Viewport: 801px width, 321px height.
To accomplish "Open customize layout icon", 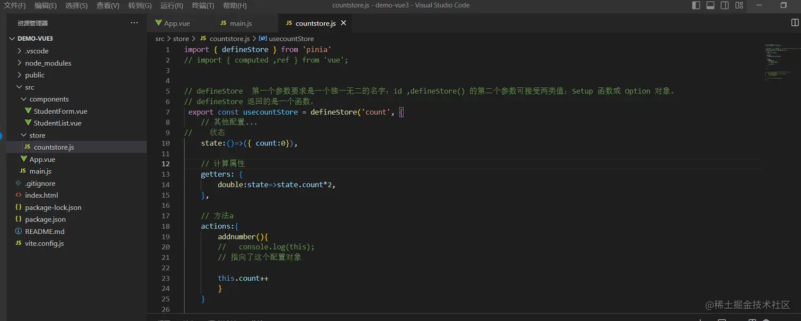I will click(x=739, y=5).
